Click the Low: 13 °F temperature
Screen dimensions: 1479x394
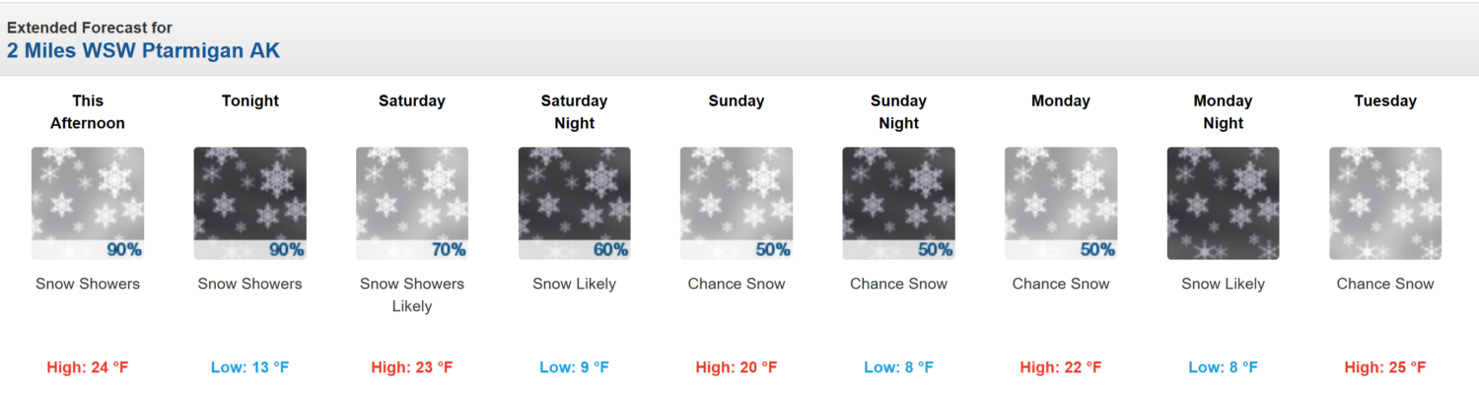click(249, 367)
